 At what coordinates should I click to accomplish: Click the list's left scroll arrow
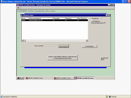tap(22, 40)
